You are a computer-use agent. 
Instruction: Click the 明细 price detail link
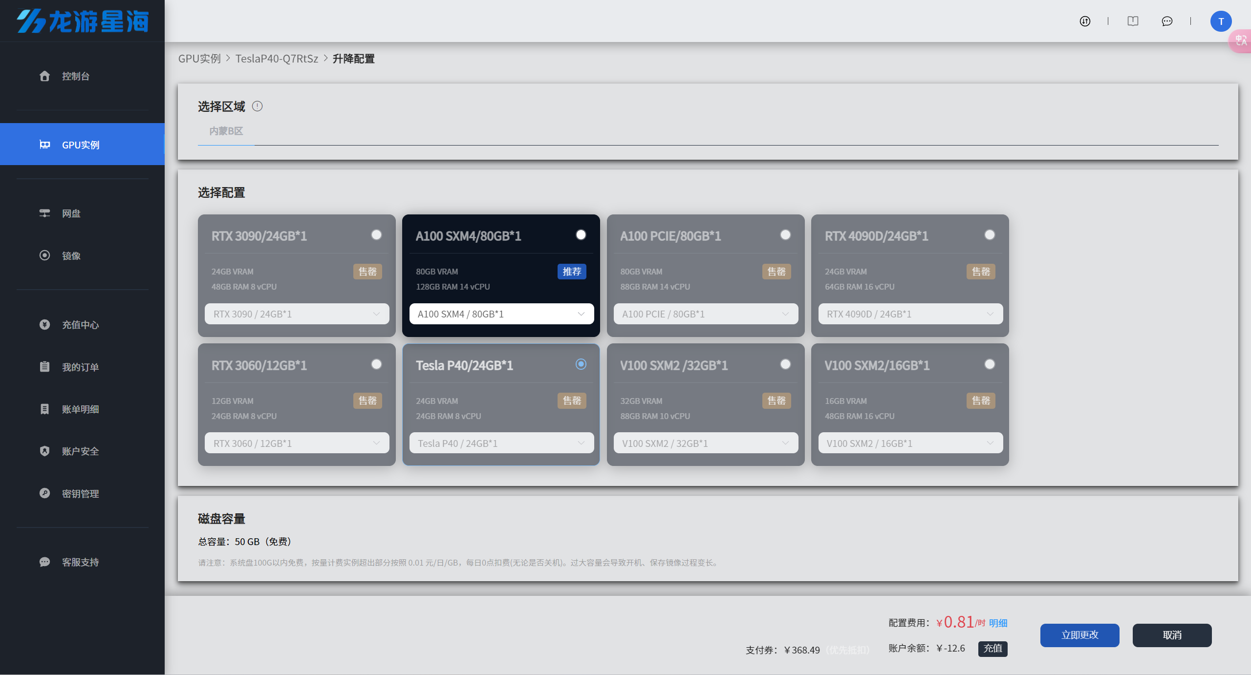(x=998, y=623)
